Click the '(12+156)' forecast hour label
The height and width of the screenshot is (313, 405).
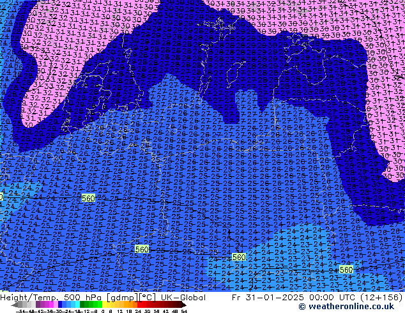(383, 298)
